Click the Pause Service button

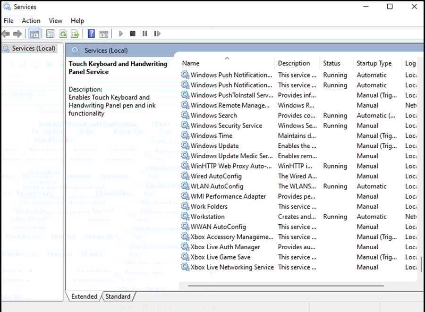[145, 34]
